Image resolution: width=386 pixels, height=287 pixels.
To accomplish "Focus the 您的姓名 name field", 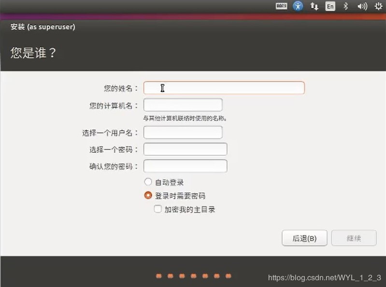I will pyautogui.click(x=224, y=88).
